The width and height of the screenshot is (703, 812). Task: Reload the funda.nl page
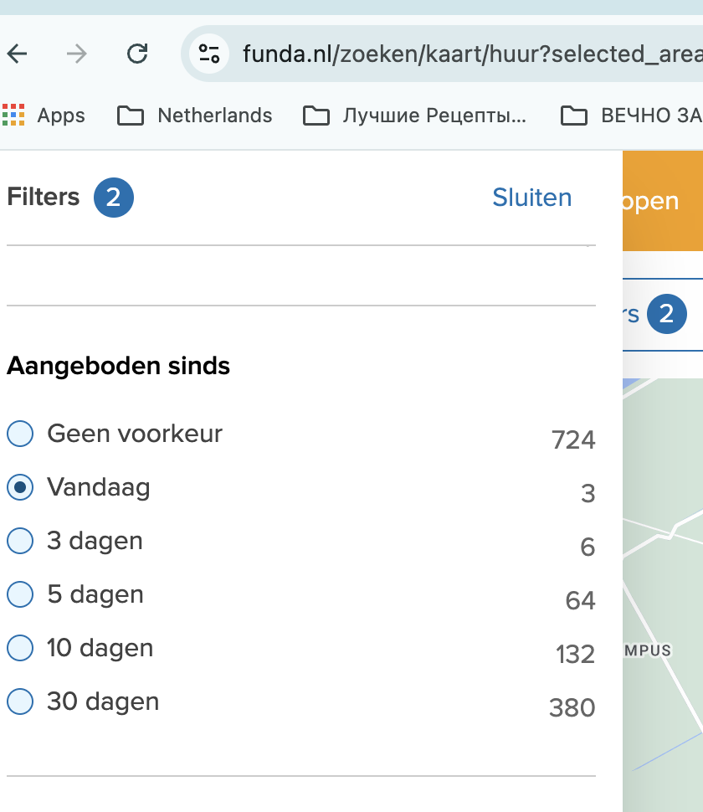click(137, 54)
